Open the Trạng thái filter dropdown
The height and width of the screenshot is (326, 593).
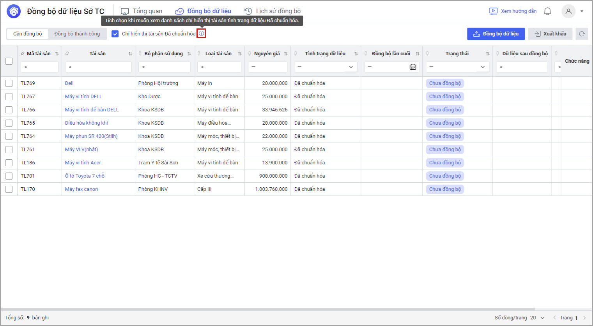(x=482, y=67)
